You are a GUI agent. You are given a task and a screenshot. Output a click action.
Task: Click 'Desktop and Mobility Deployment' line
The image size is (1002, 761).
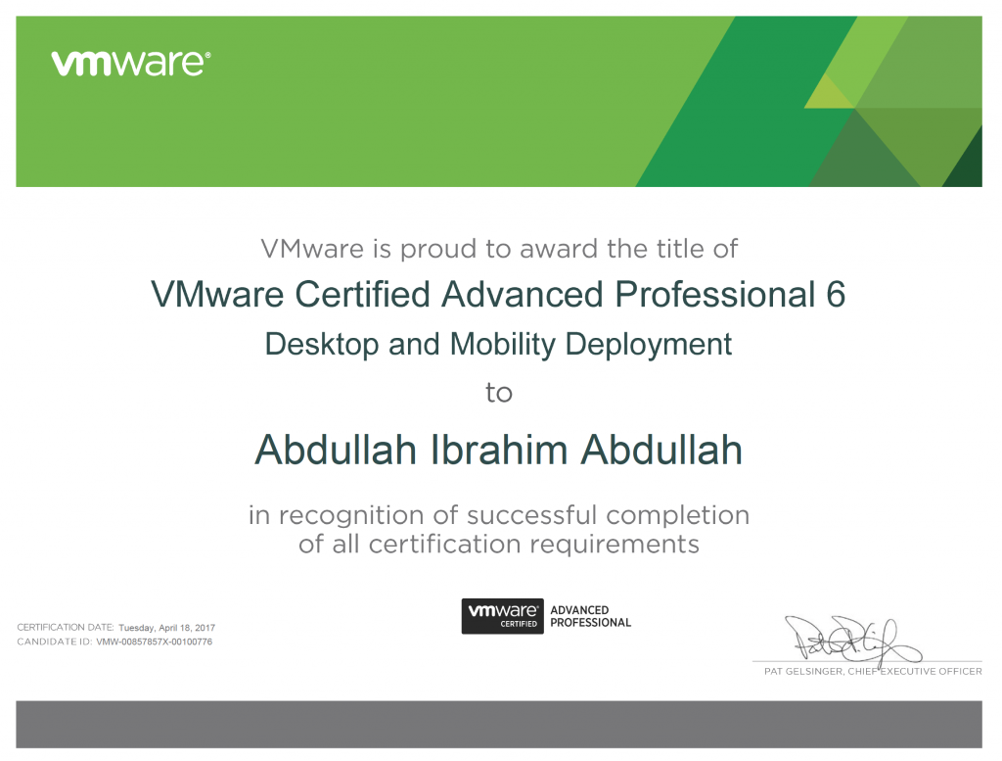click(498, 344)
